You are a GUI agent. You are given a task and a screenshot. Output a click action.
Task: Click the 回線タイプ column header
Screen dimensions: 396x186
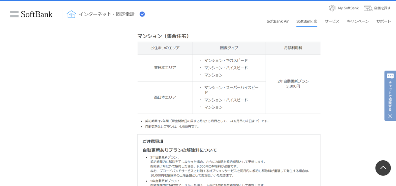pos(229,48)
